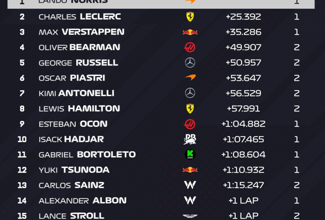This screenshot has width=325, height=220.
Task: Click the Williams logo next to Alexander Albon
Action: tap(190, 200)
